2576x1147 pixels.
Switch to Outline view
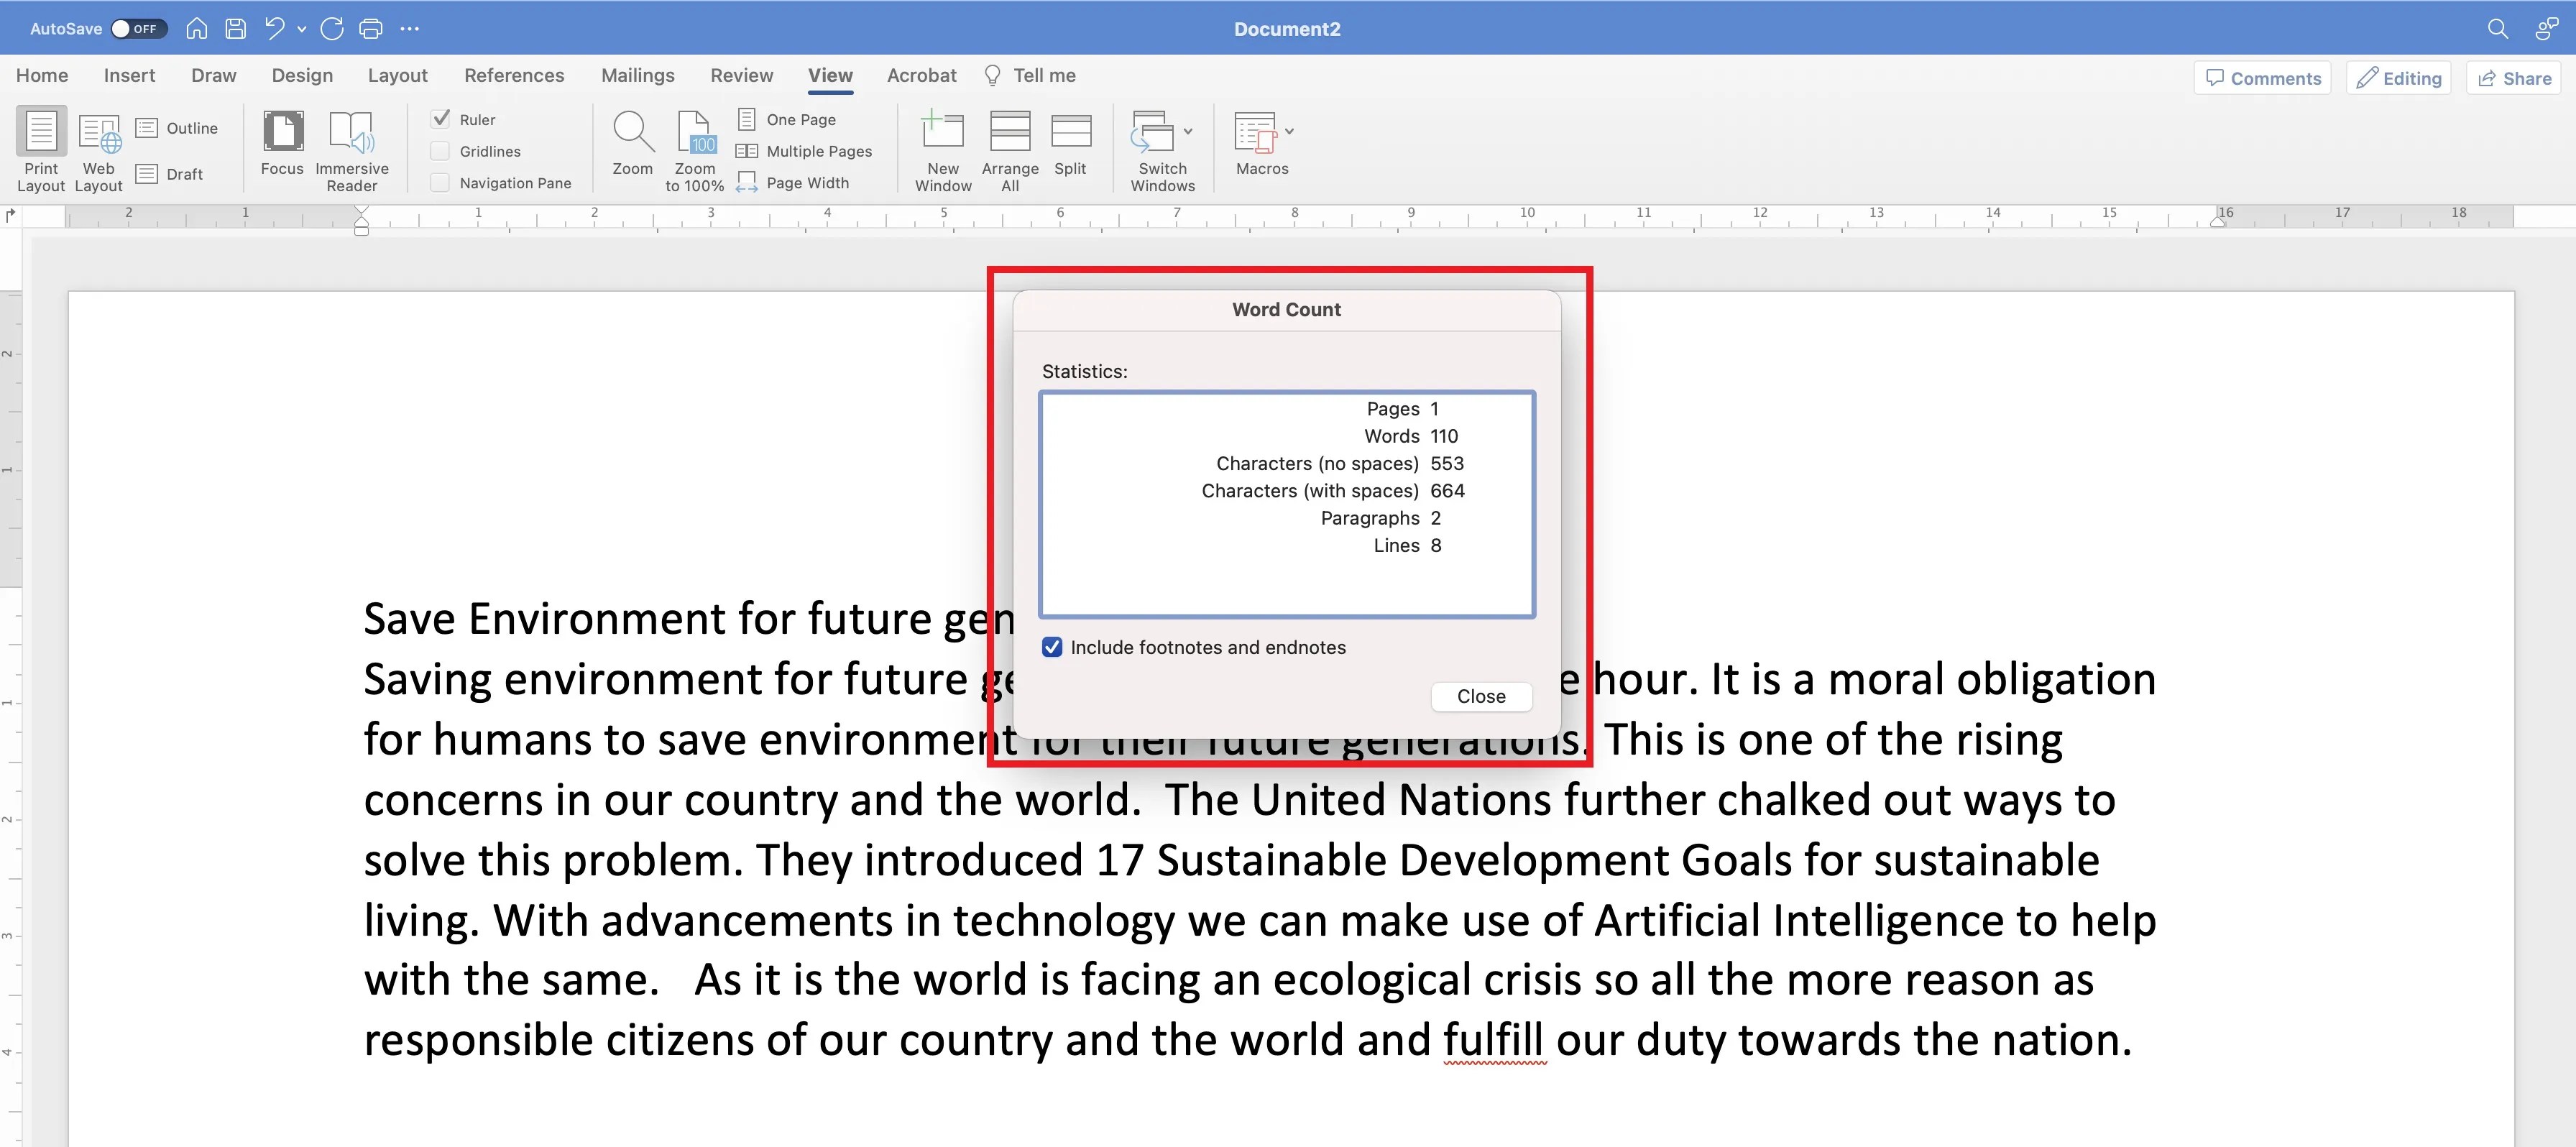click(x=180, y=128)
